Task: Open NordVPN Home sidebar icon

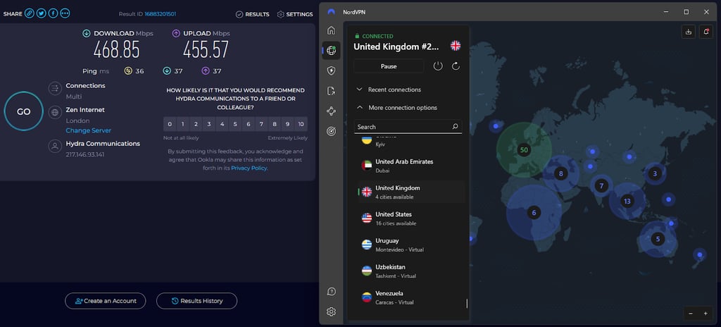Action: (x=331, y=31)
